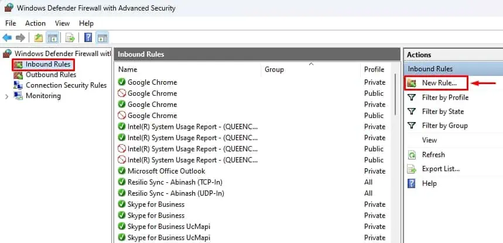Click New Rule... in Actions pane
This screenshot has height=243, width=503.
coord(439,83)
